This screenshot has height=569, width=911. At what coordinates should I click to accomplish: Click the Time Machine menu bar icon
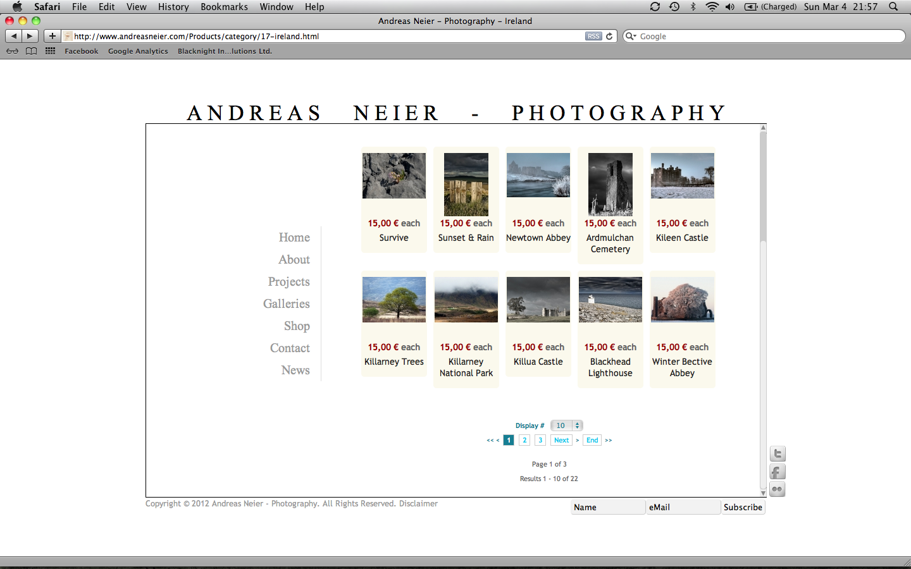pyautogui.click(x=674, y=7)
